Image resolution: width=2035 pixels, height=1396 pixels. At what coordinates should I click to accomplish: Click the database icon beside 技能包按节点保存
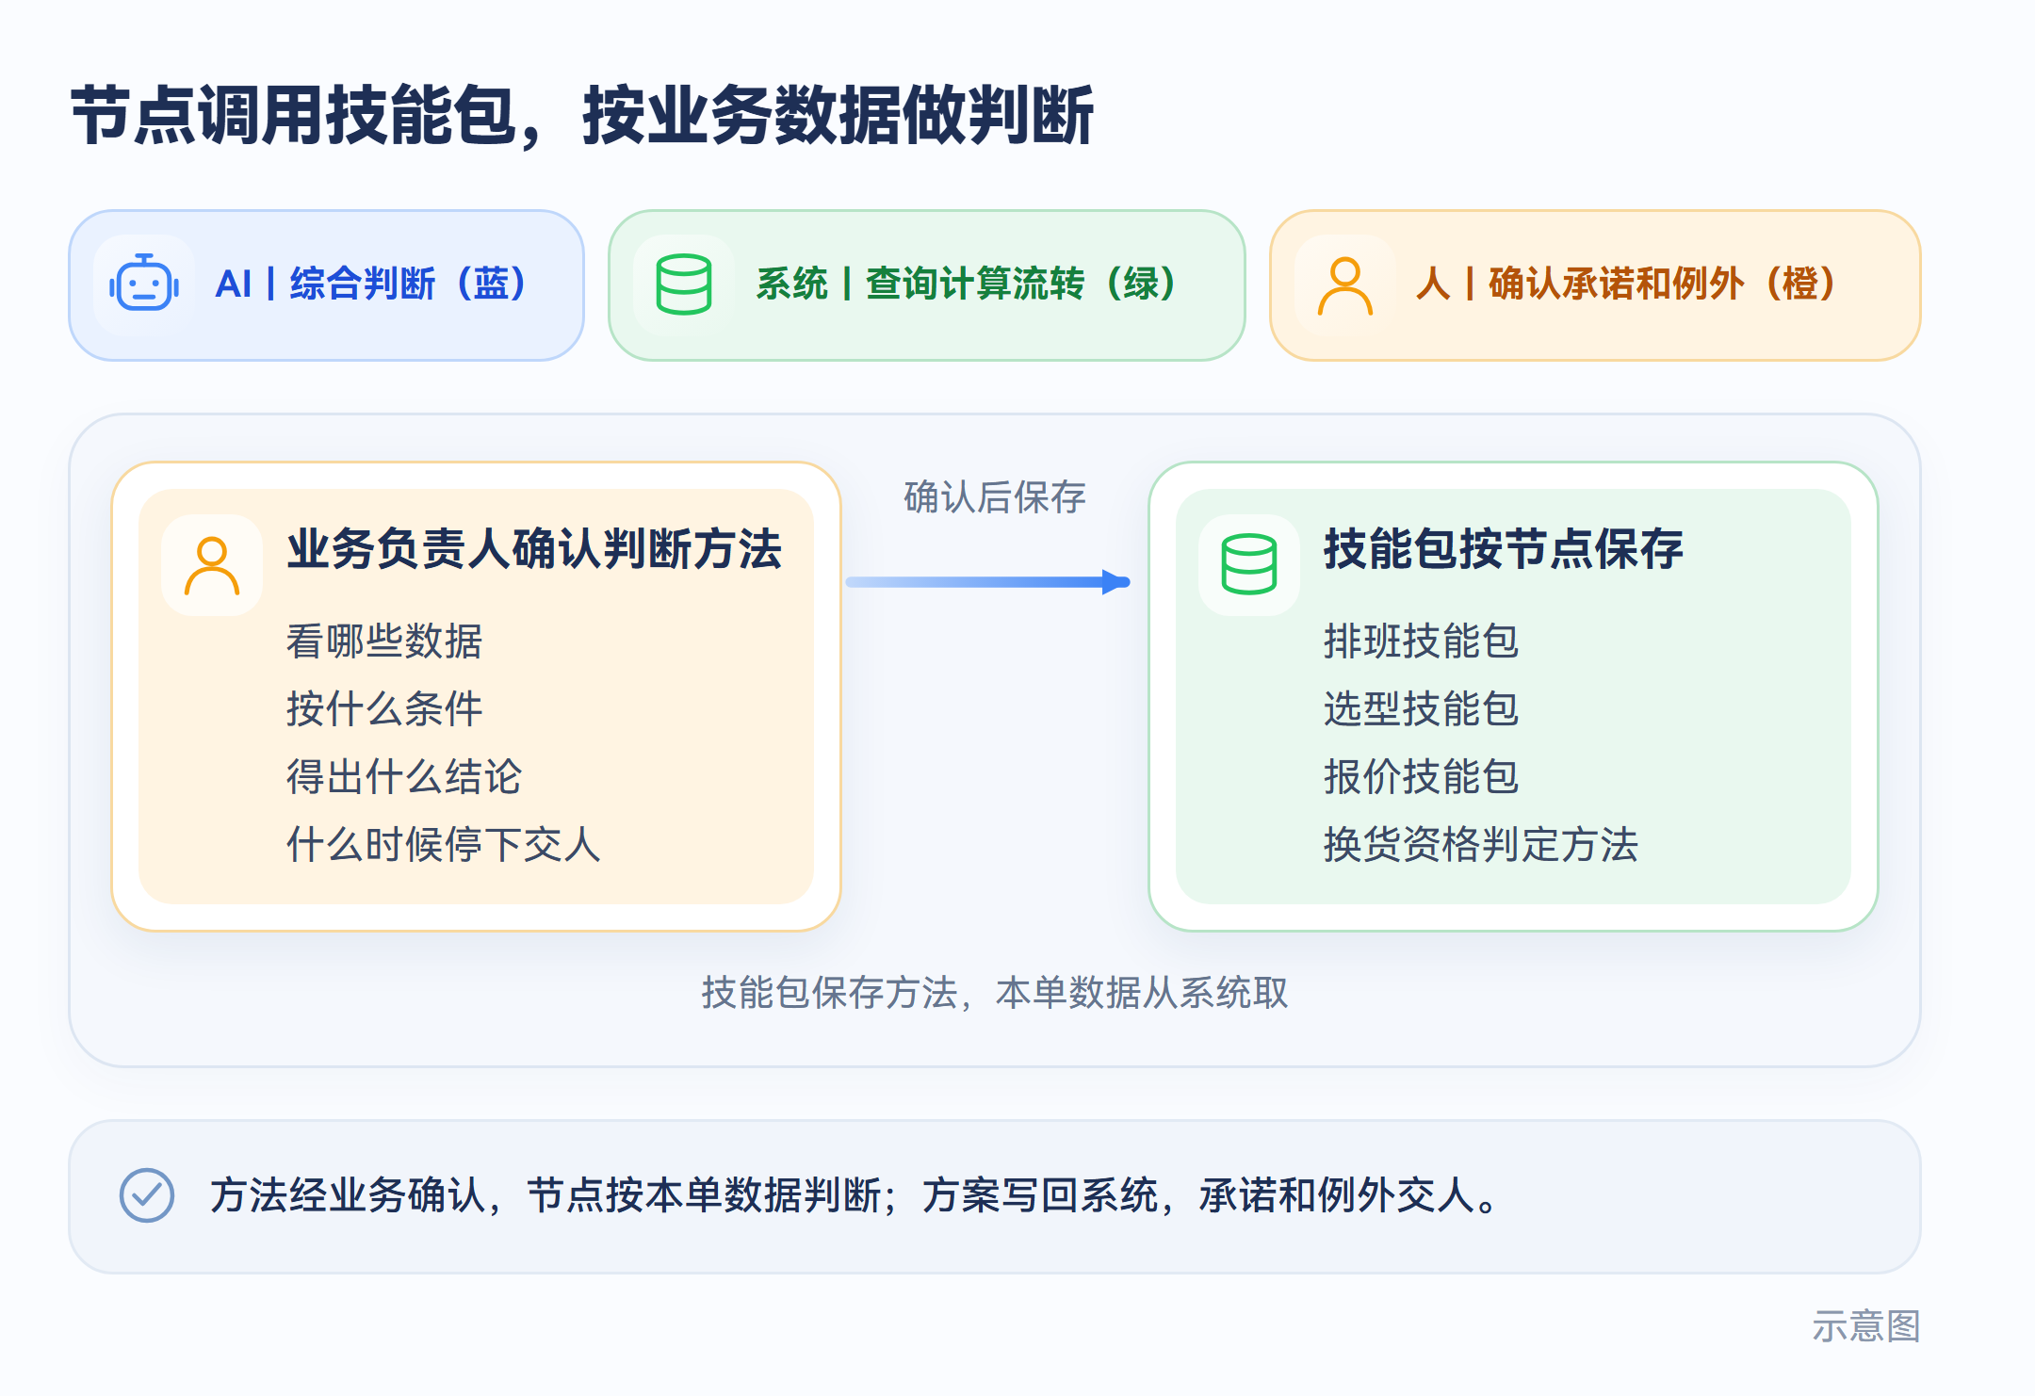[1249, 564]
